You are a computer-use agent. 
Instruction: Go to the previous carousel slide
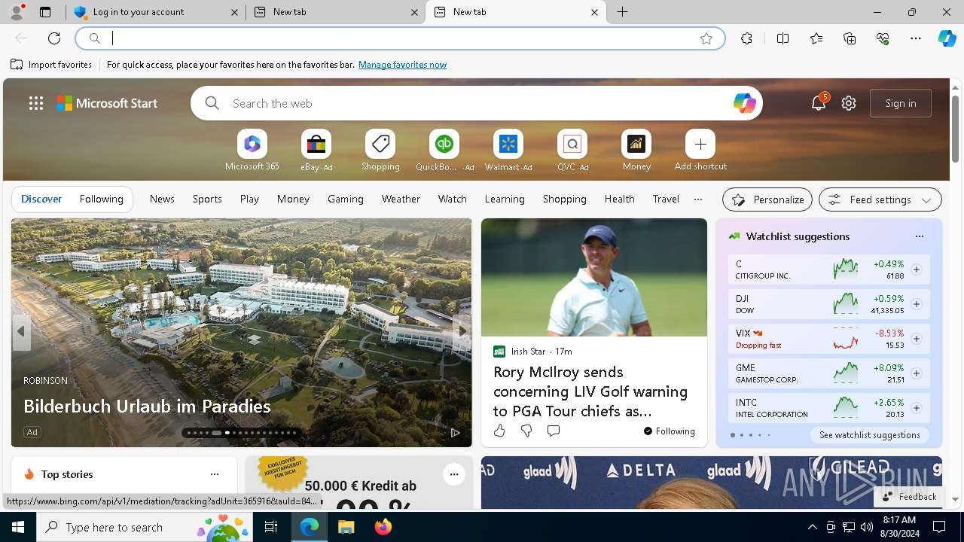click(x=21, y=331)
